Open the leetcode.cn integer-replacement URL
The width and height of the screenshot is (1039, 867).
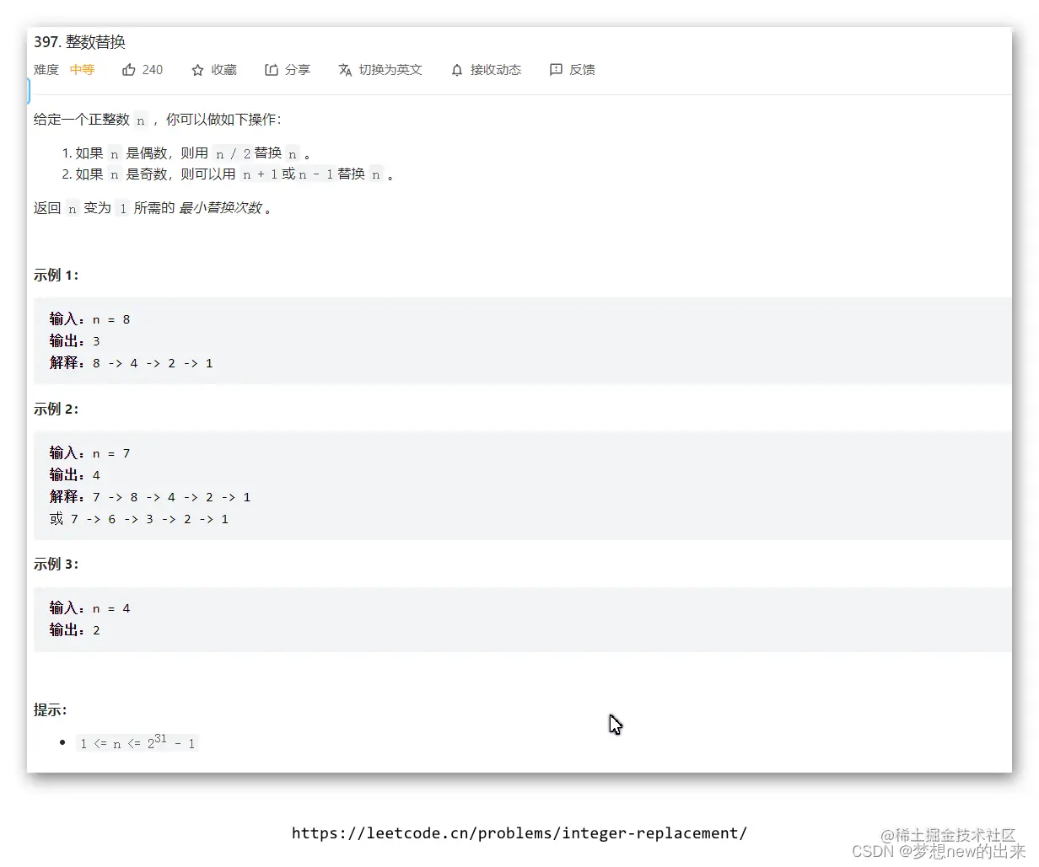click(519, 833)
